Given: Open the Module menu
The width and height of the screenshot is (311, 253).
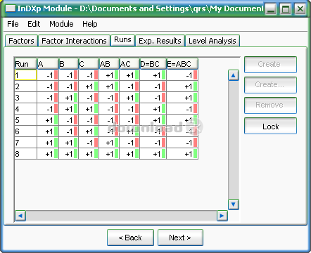Looking at the screenshot, I should tap(61, 24).
